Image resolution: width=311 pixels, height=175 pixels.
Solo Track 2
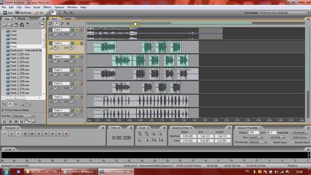coord(77,43)
